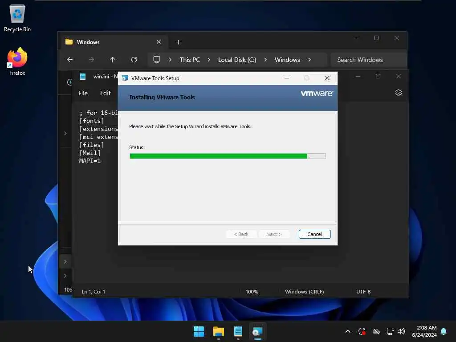Minimize the Notepad window
456x342 pixels.
358,76
